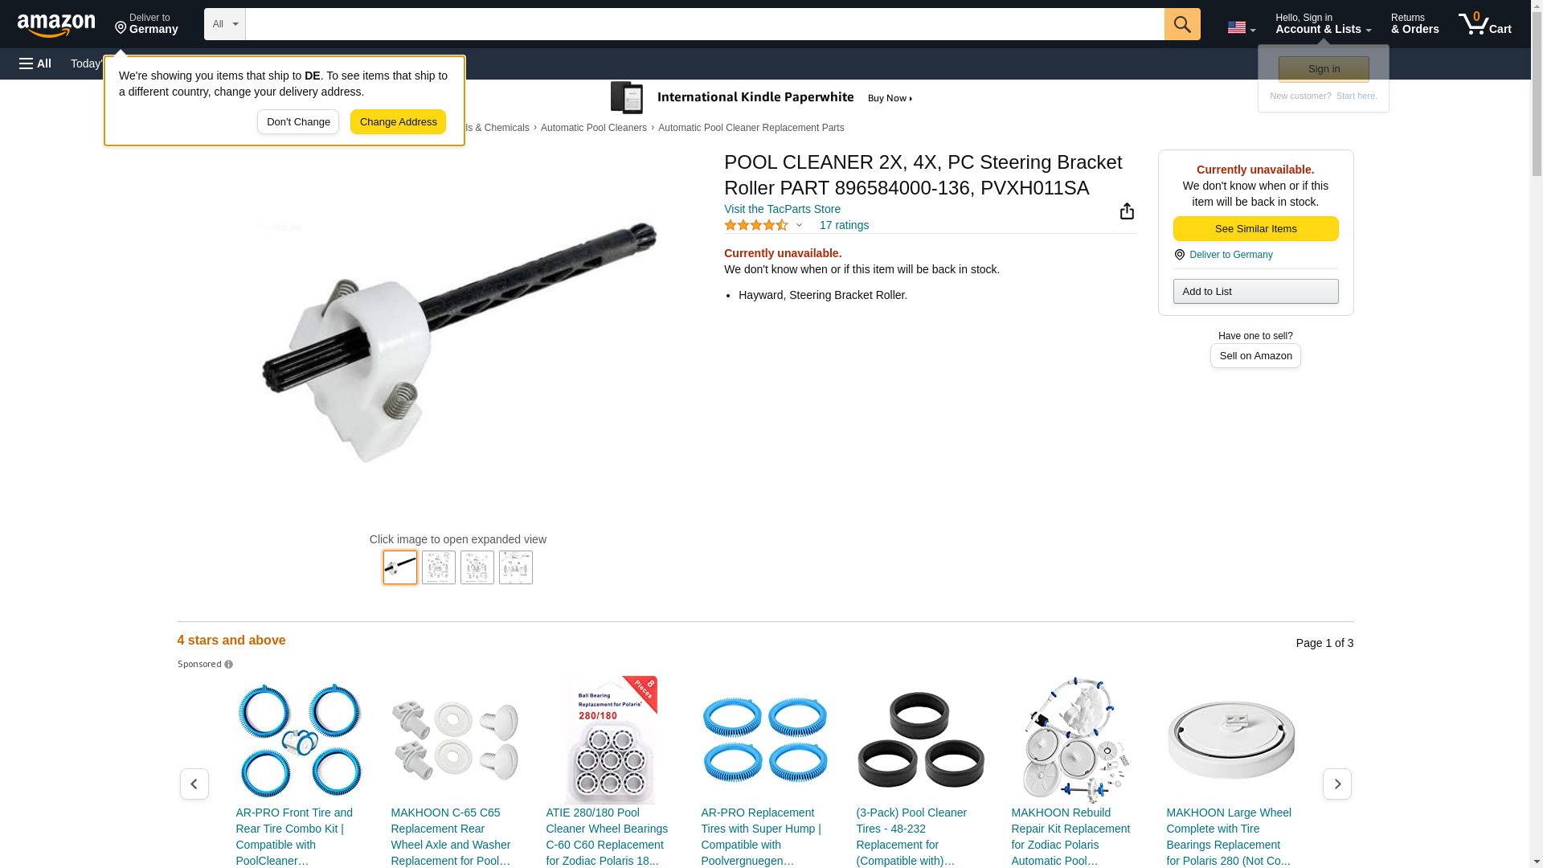Viewport: 1543px width, 868px height.
Task: Click the share icon near ratings
Action: [1127, 211]
